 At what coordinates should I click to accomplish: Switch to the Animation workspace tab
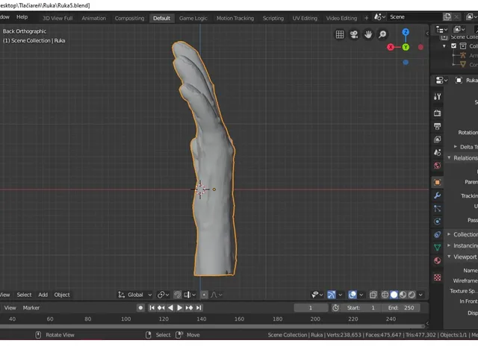[93, 18]
